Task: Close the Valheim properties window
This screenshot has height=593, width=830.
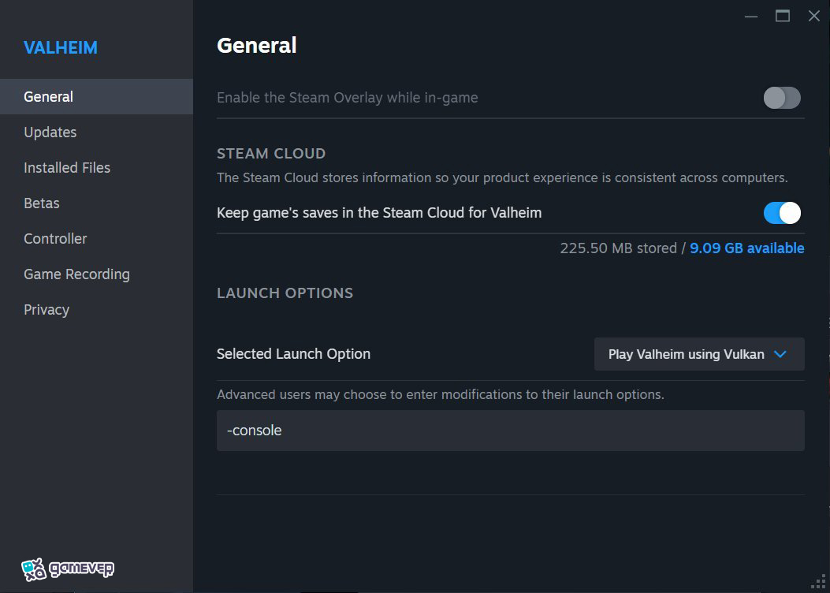Action: [814, 17]
